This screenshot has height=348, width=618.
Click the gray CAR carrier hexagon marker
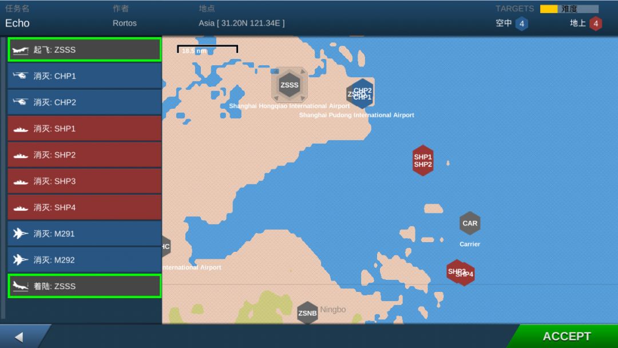[x=470, y=223]
